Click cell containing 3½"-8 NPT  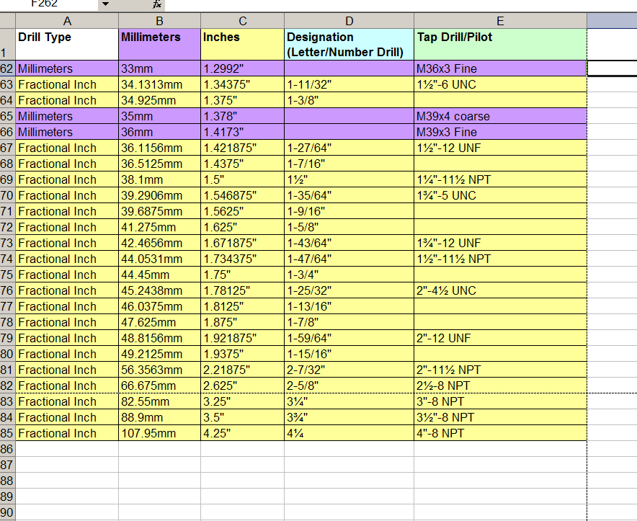click(x=501, y=417)
